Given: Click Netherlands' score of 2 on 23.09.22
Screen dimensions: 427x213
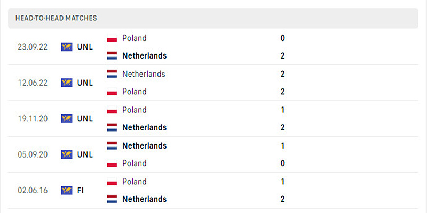Looking at the screenshot, I should 283,56.
